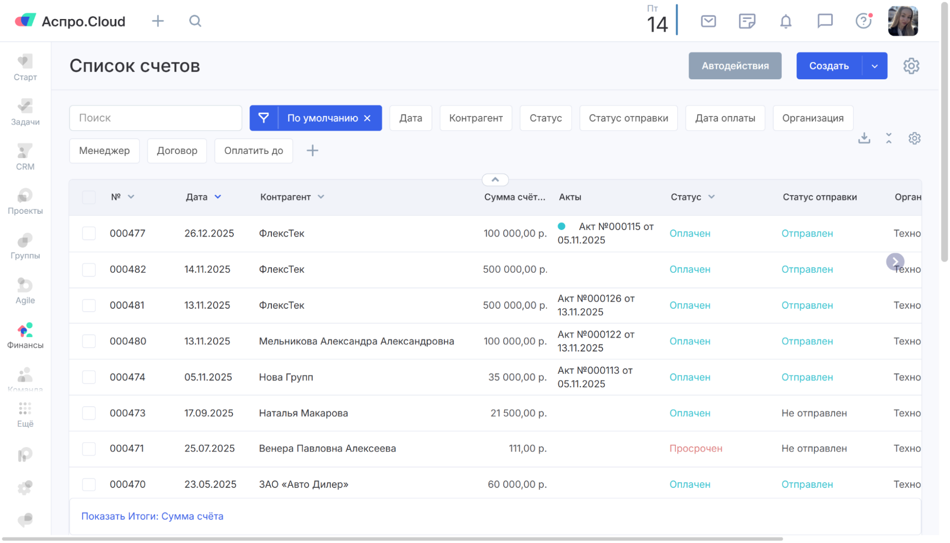Open the Создать button dropdown arrow
Screen dimensions: 950x543
874,66
